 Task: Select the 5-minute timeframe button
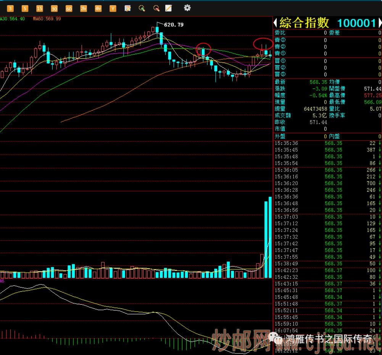(25, 8)
